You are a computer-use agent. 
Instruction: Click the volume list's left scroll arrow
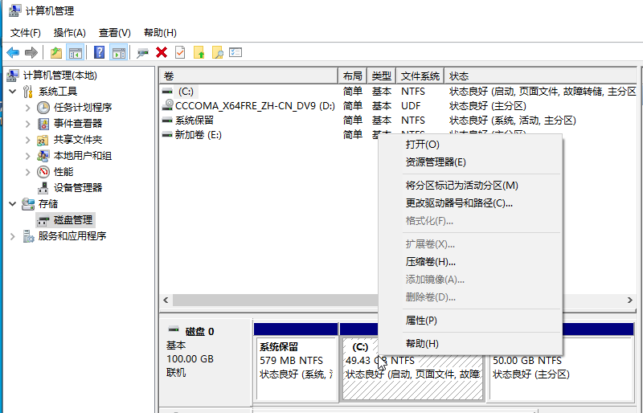(x=166, y=301)
